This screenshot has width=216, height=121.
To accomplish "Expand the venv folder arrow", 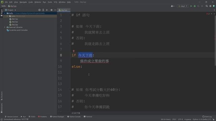I will pos(7,16).
